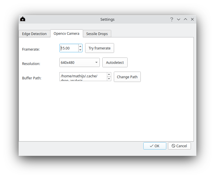Maximize the Settings dialog

[185, 19]
